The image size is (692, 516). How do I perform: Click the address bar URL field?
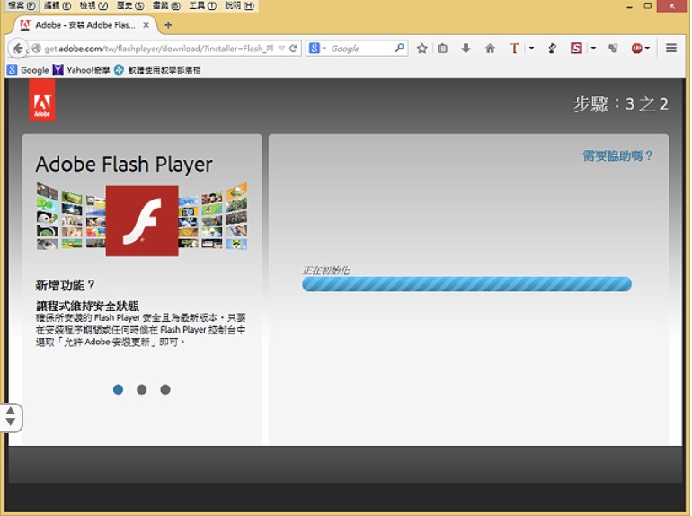[159, 49]
